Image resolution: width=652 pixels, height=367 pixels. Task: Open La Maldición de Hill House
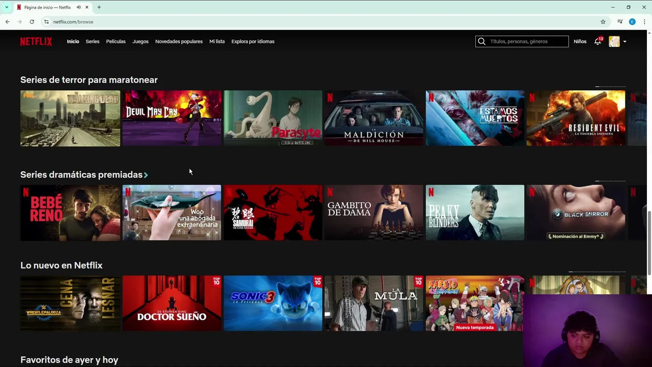pos(374,118)
